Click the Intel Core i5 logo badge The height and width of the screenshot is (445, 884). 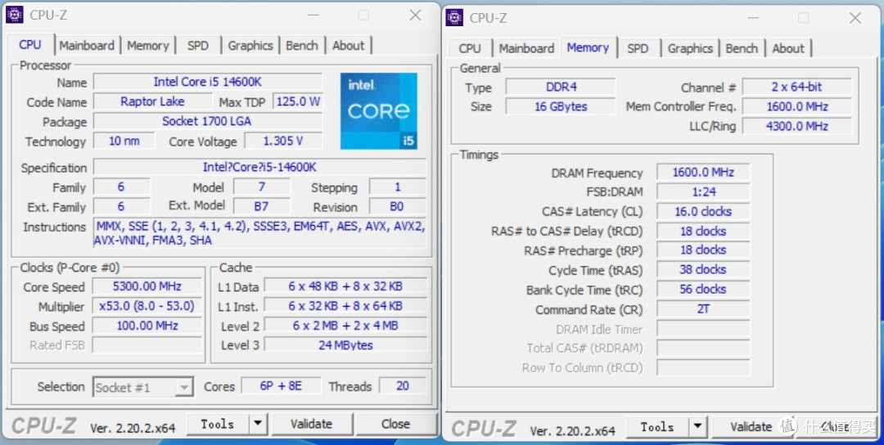[379, 111]
